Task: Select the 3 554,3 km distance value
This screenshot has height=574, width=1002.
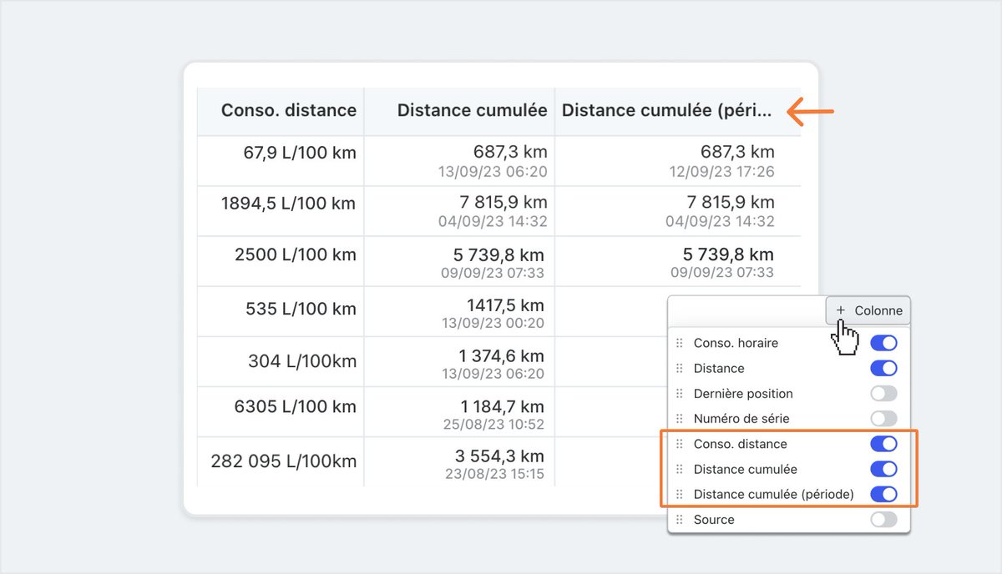Action: click(x=499, y=456)
